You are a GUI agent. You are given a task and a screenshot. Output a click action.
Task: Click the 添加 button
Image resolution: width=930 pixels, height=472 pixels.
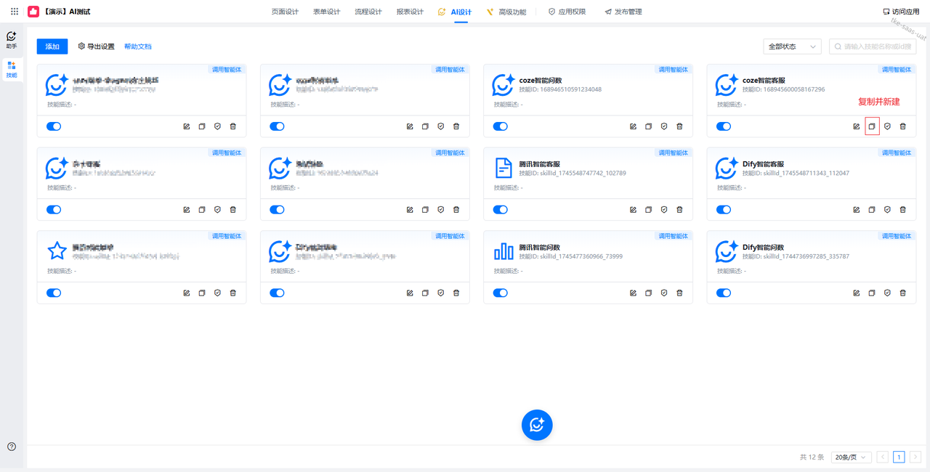coord(52,46)
